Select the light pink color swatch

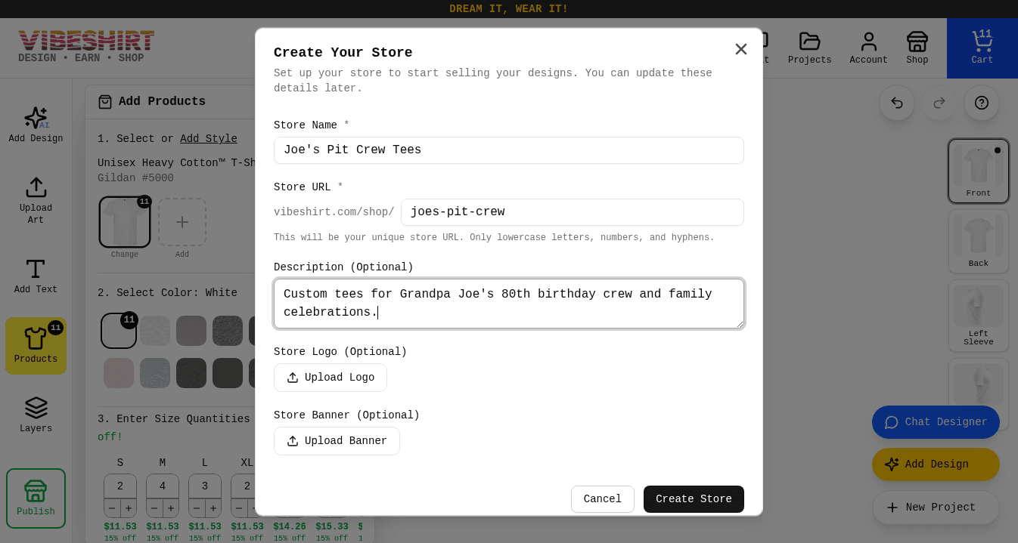pos(119,373)
